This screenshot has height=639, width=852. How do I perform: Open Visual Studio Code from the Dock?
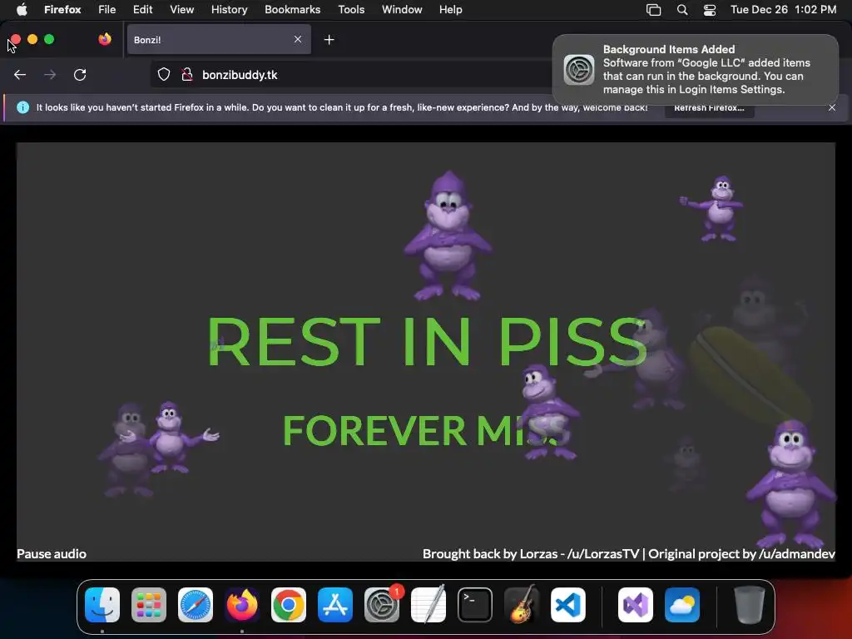568,605
